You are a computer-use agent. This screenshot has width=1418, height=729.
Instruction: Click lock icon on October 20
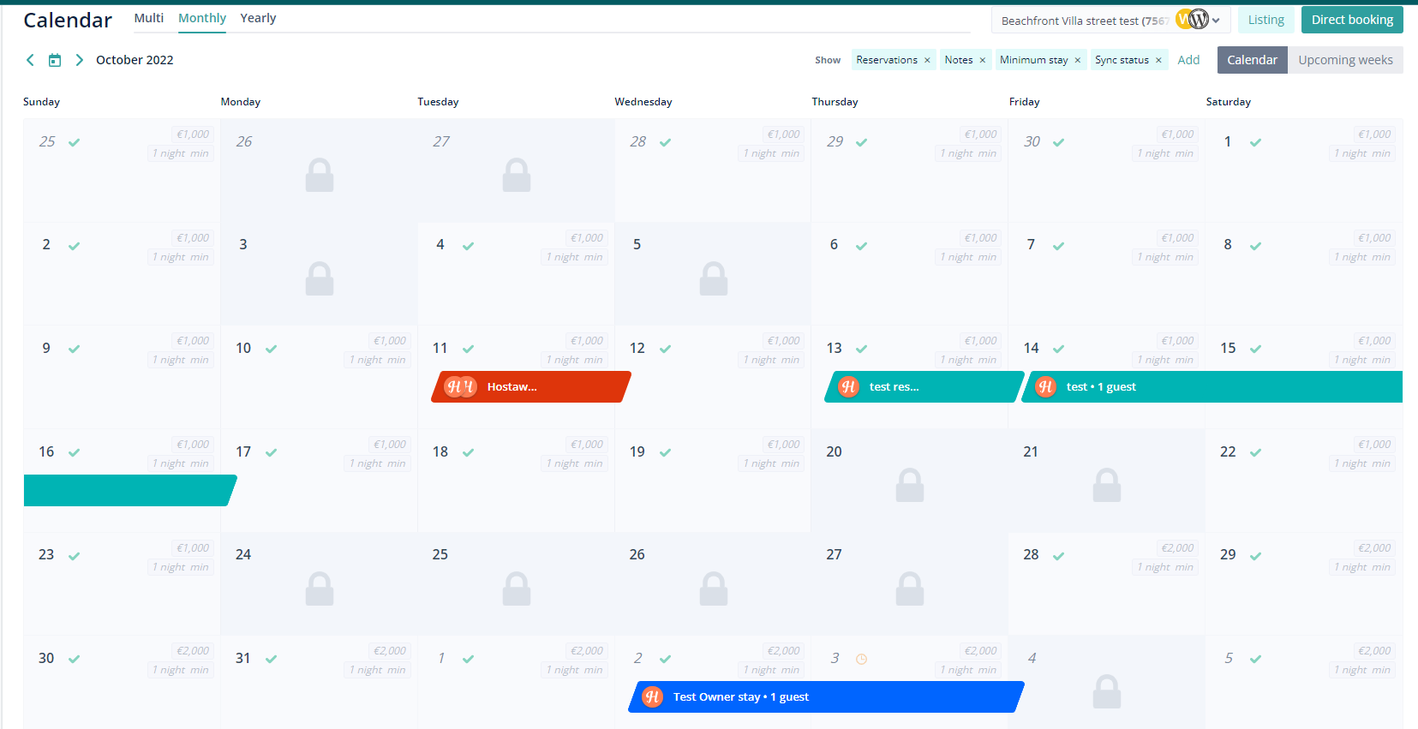pyautogui.click(x=909, y=486)
